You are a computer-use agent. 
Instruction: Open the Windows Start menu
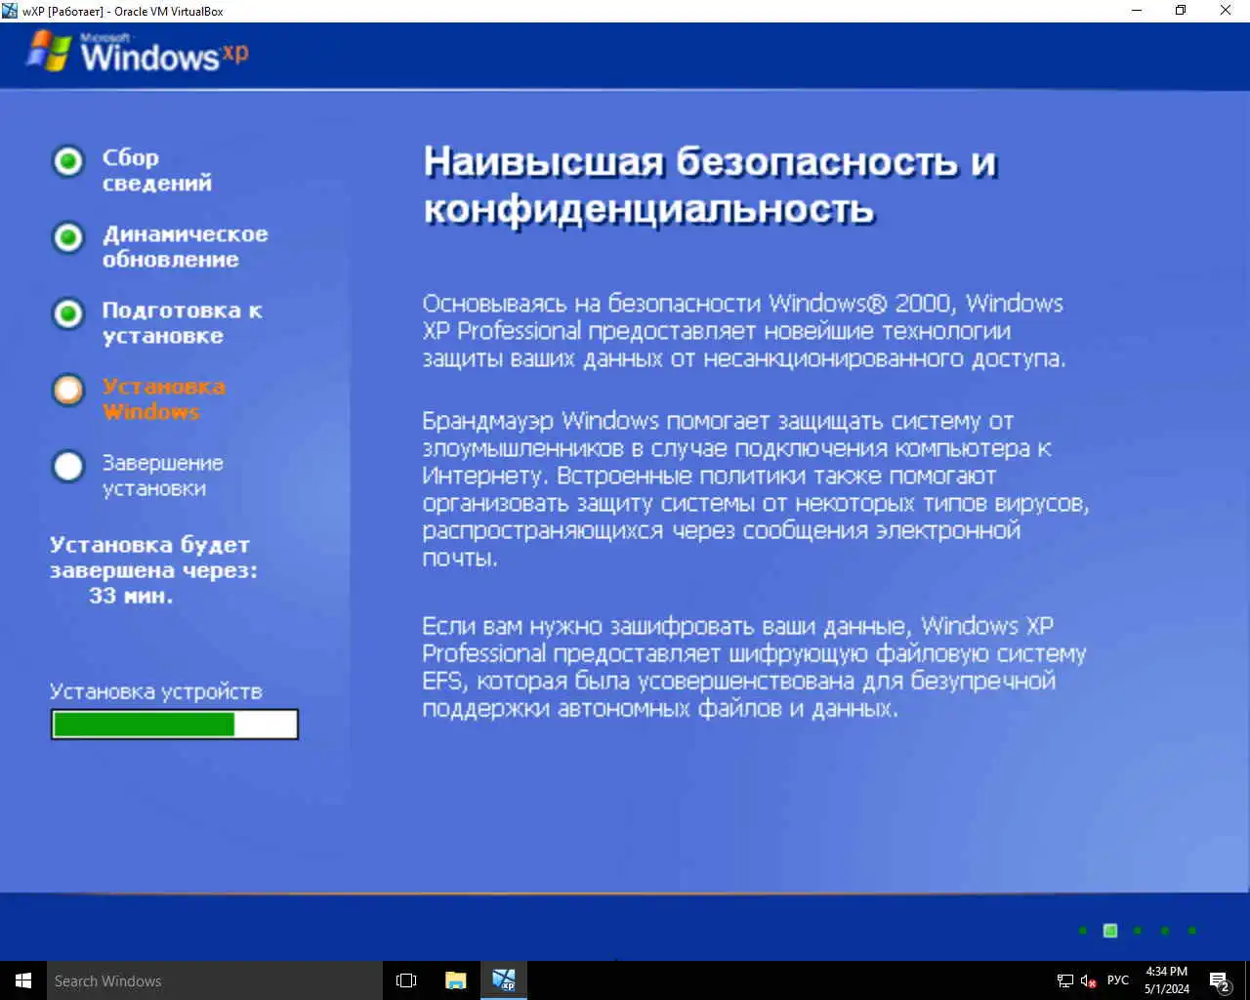click(23, 980)
